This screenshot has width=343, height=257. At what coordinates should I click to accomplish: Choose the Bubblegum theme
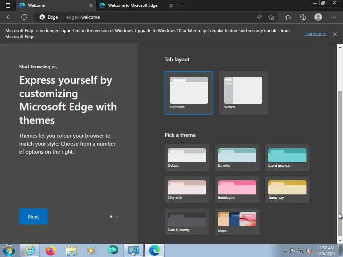tap(237, 190)
